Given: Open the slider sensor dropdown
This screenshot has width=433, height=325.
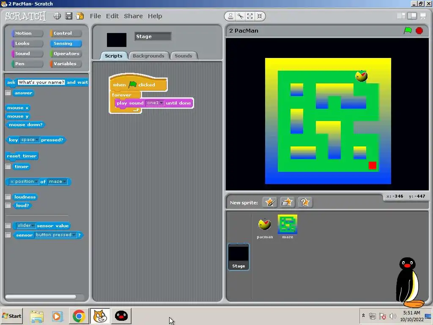Looking at the screenshot, I should tap(26, 226).
